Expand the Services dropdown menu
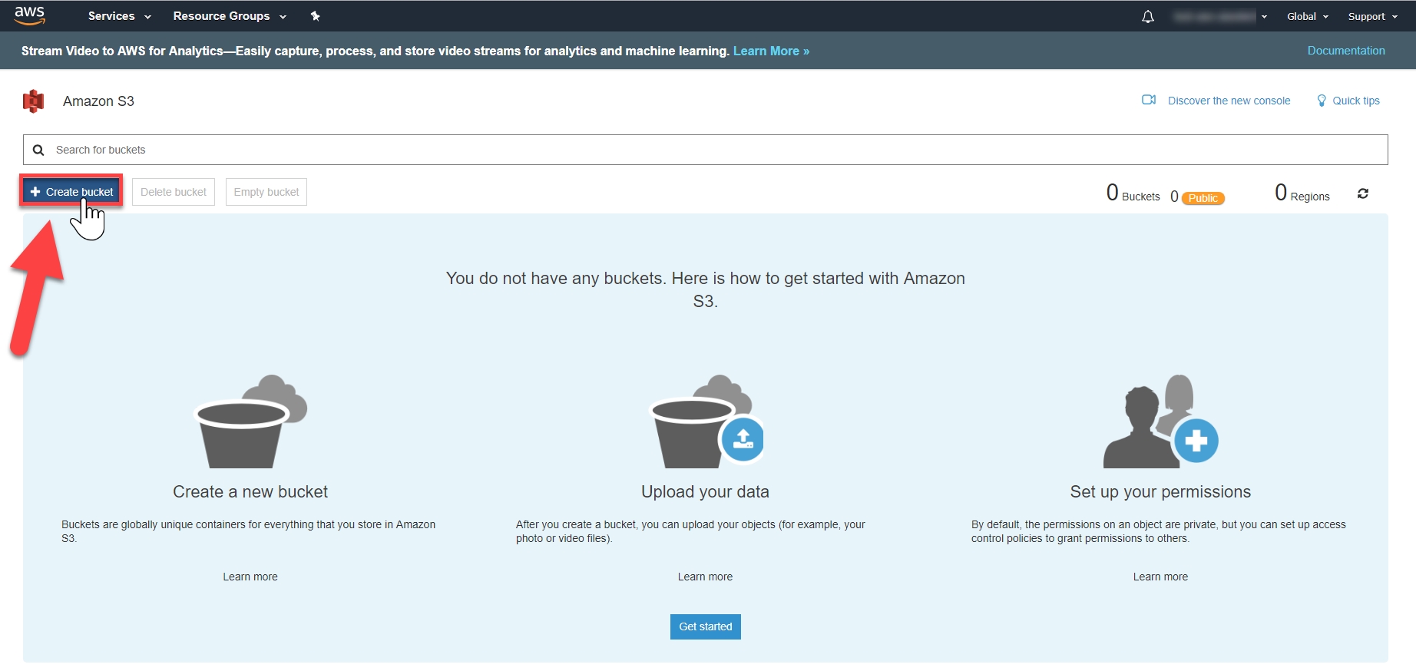 (119, 16)
